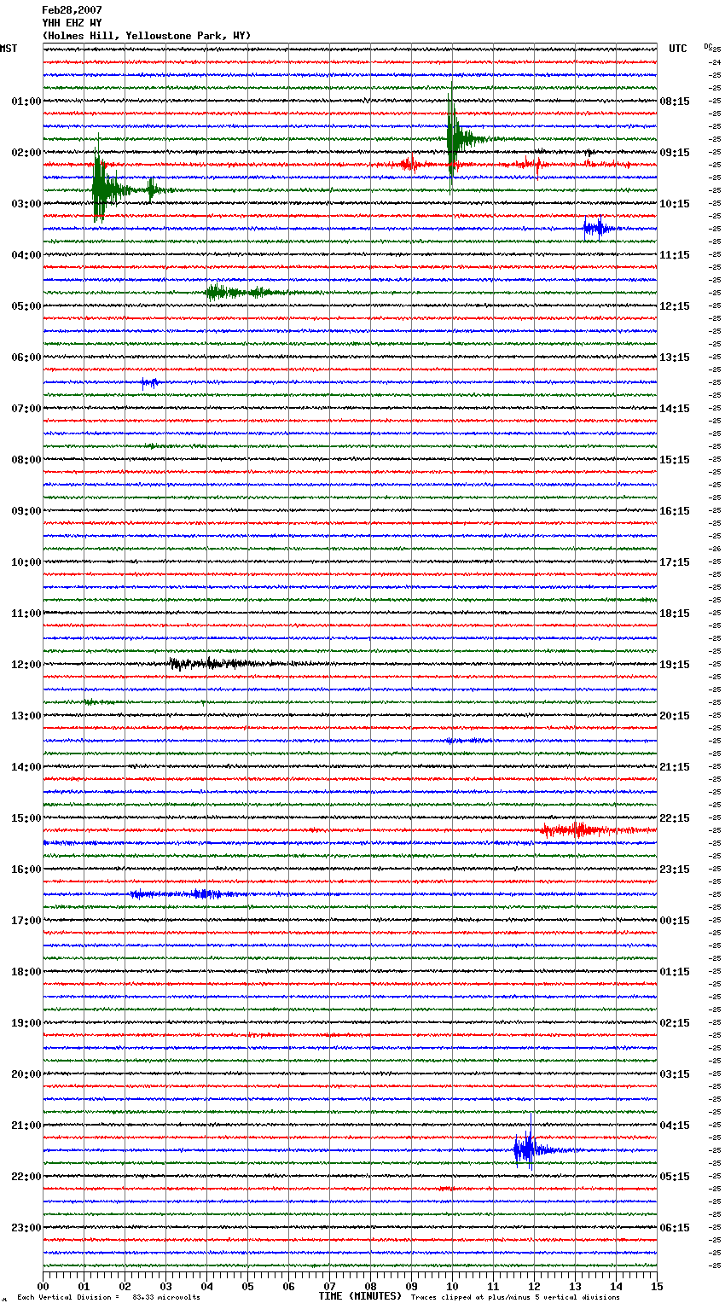
Task: Click the 06:15 UTC time label
Action: (675, 1228)
